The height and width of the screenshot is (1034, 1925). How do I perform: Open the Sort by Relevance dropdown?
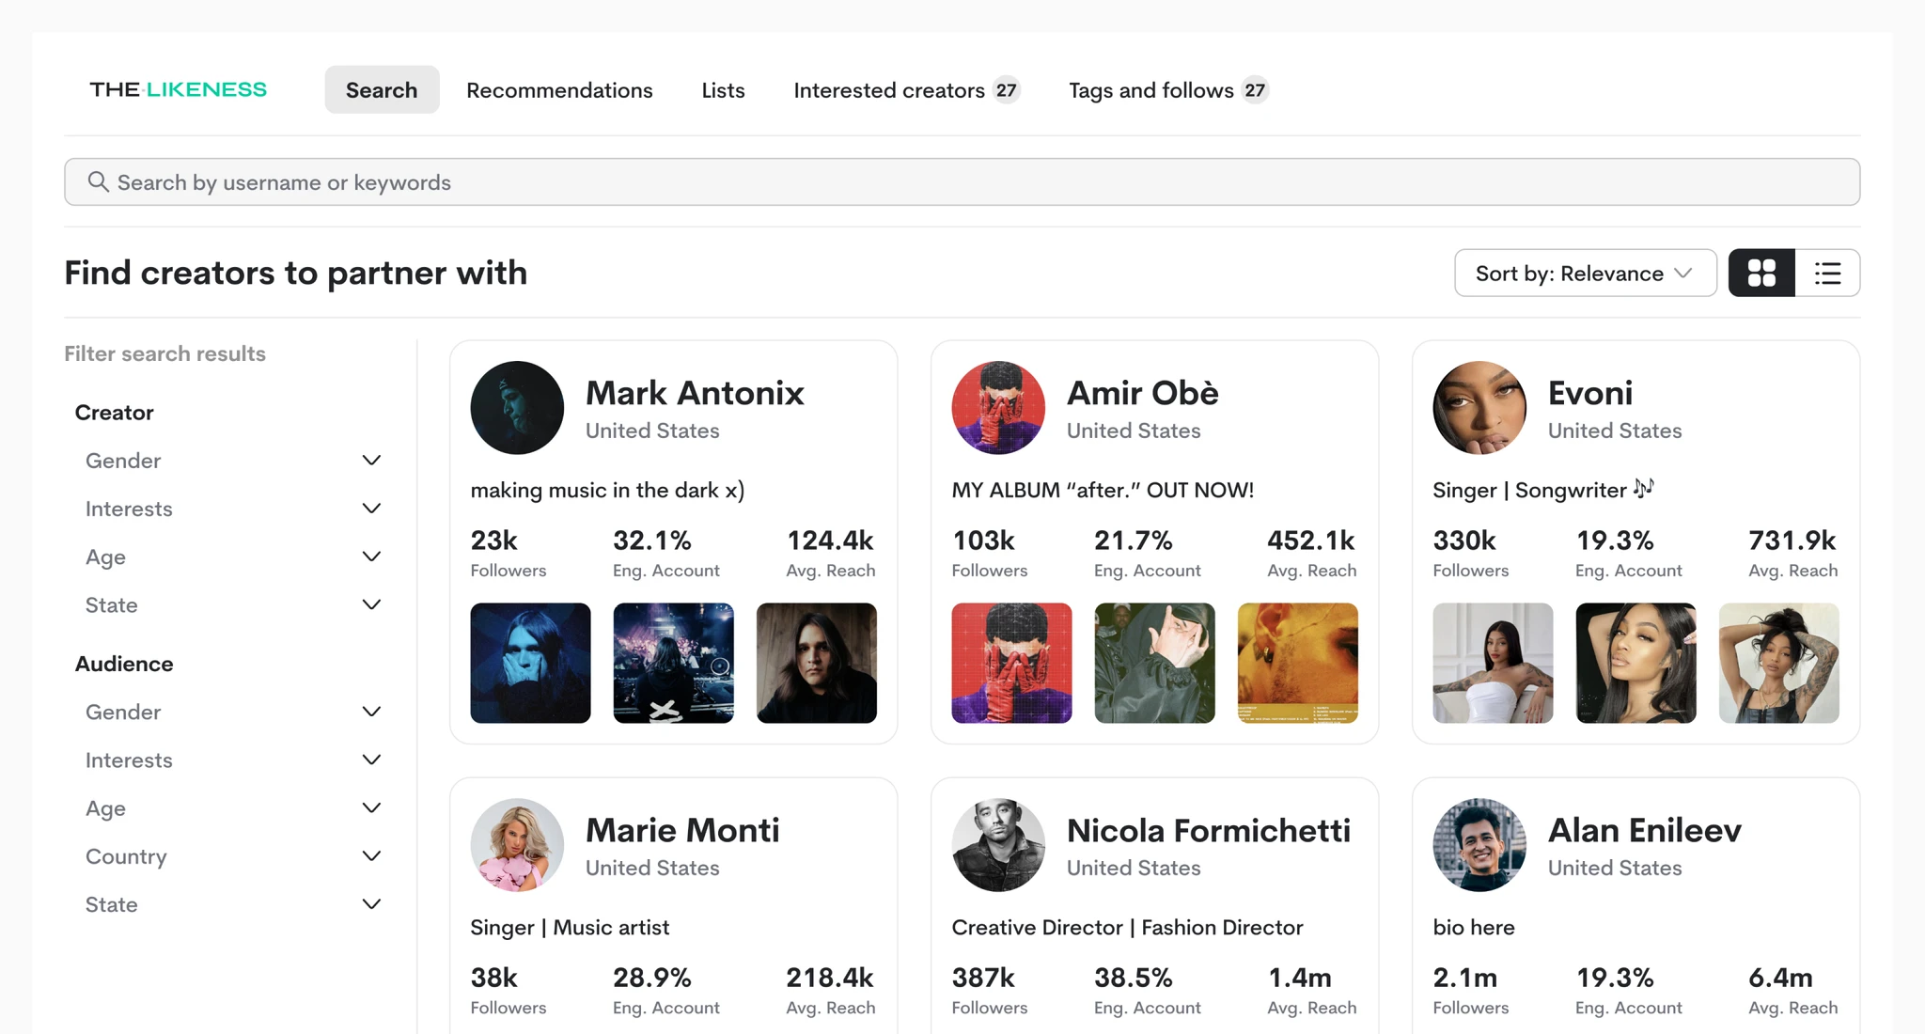click(1585, 274)
